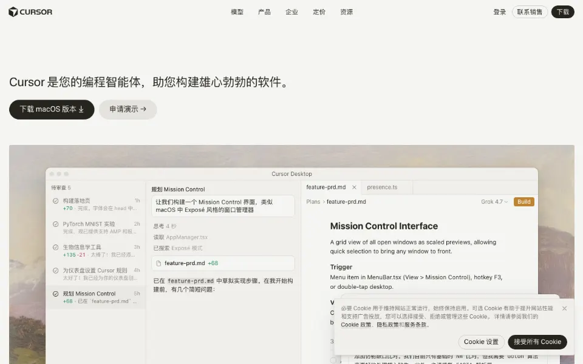Open the 模型 navigation menu
The height and width of the screenshot is (364, 583).
tap(237, 12)
